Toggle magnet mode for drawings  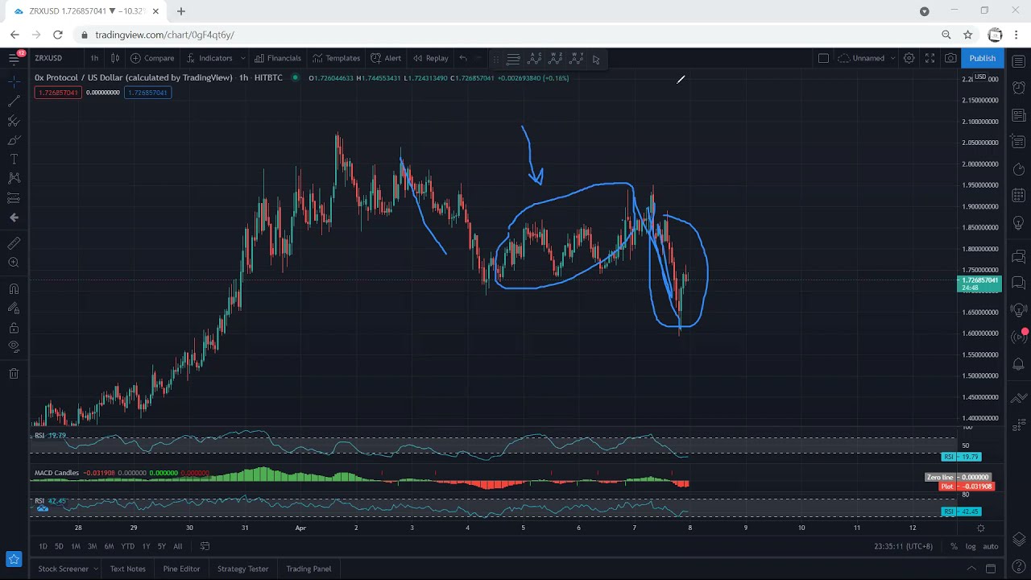(14, 289)
